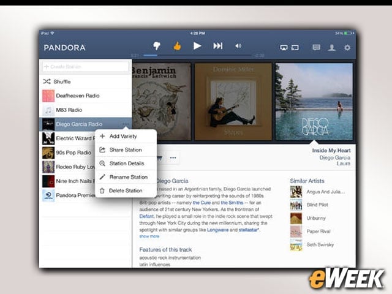Click the Similar Artists heading

(x=307, y=181)
